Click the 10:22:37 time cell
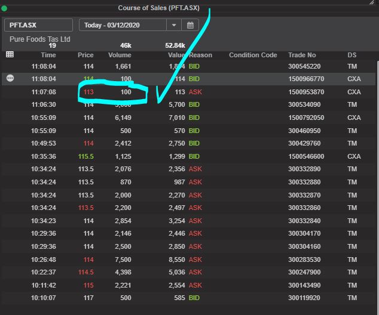 point(44,272)
